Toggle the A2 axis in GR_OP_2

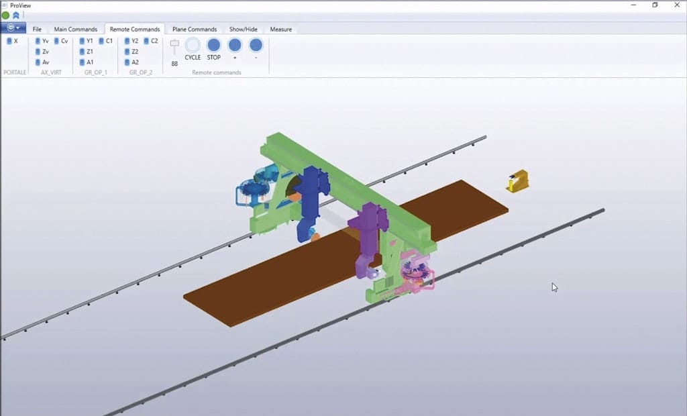131,62
